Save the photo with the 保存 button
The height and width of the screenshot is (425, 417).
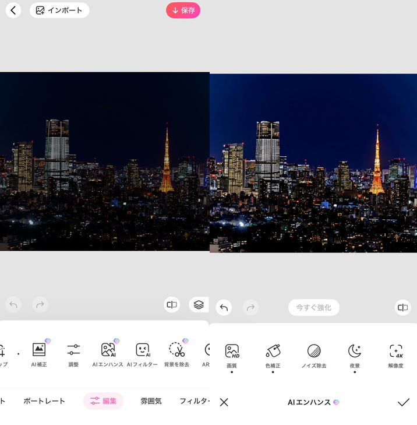(x=183, y=10)
